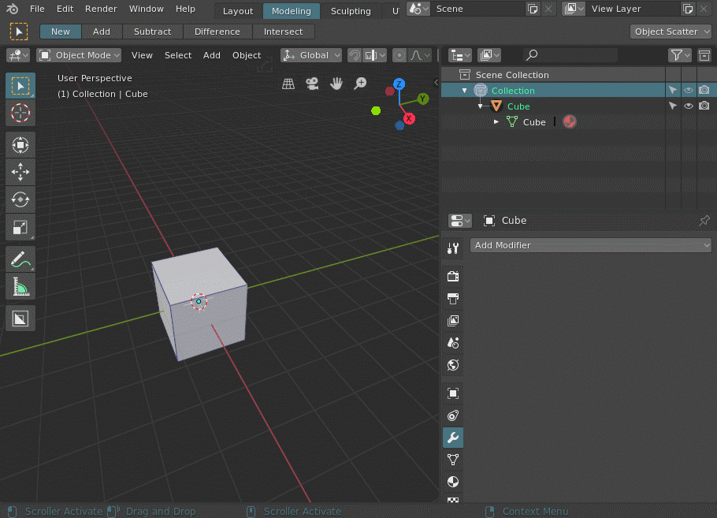This screenshot has height=518, width=717.
Task: Pick the Scale tool
Action: coord(20,228)
